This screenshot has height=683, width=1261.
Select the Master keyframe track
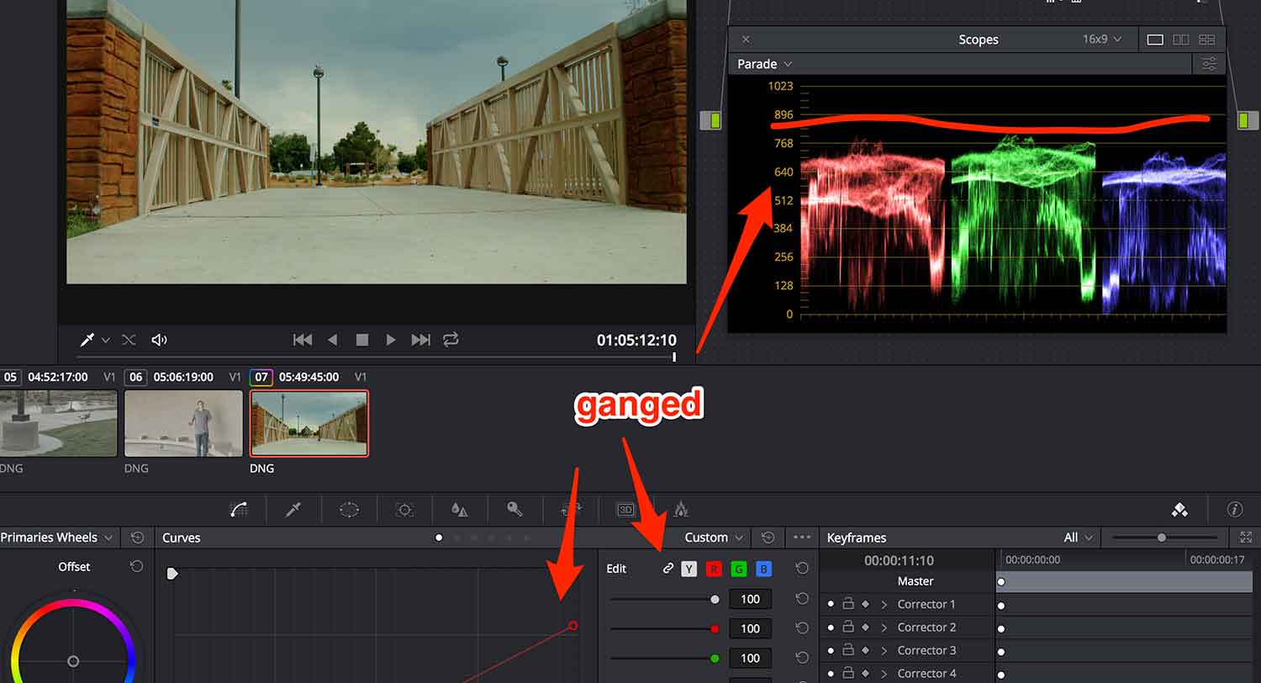point(915,581)
